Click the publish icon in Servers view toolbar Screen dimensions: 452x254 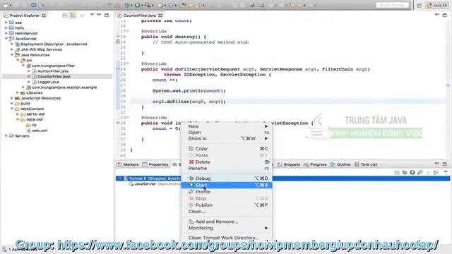coord(436,172)
